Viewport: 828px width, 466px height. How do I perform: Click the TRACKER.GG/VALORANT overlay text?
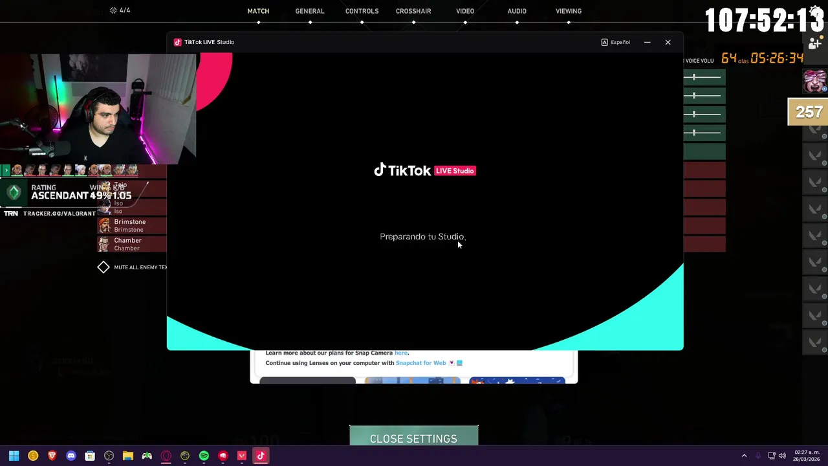point(59,214)
